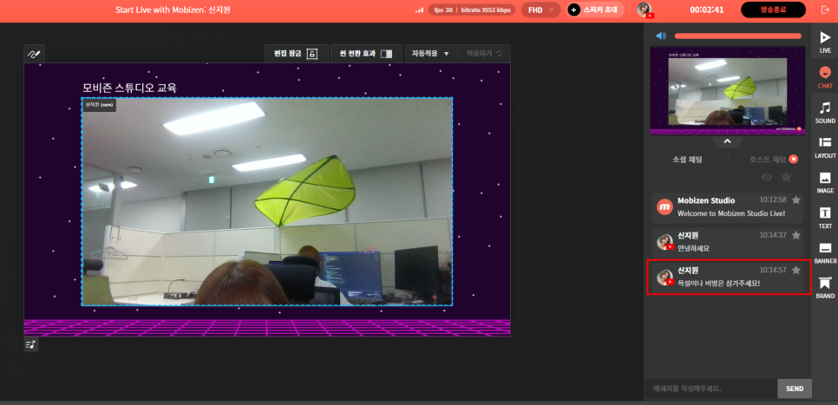838x405 pixels.
Task: Click the N badge on 호스트 채팅
Action: (793, 160)
